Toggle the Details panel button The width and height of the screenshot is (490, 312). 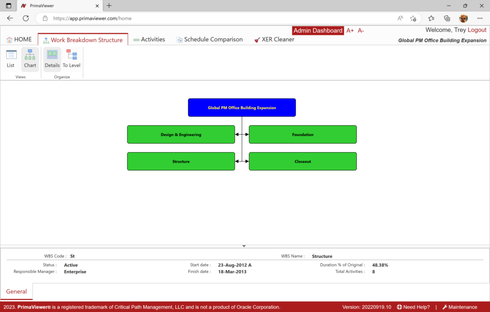click(x=52, y=59)
